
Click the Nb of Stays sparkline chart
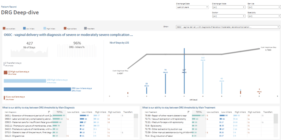click(x=29, y=52)
